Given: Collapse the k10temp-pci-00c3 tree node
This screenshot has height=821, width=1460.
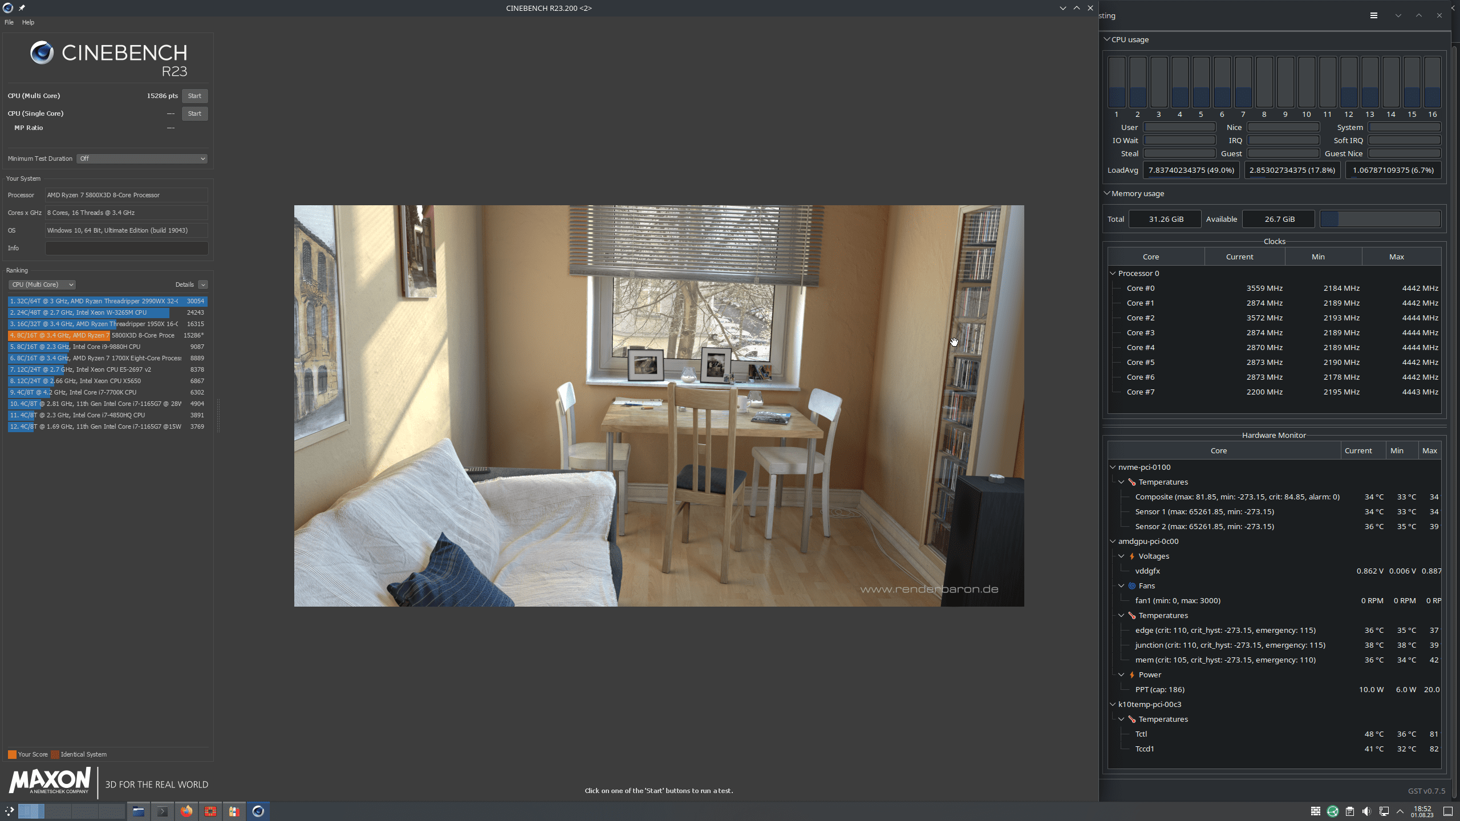Looking at the screenshot, I should (x=1113, y=704).
